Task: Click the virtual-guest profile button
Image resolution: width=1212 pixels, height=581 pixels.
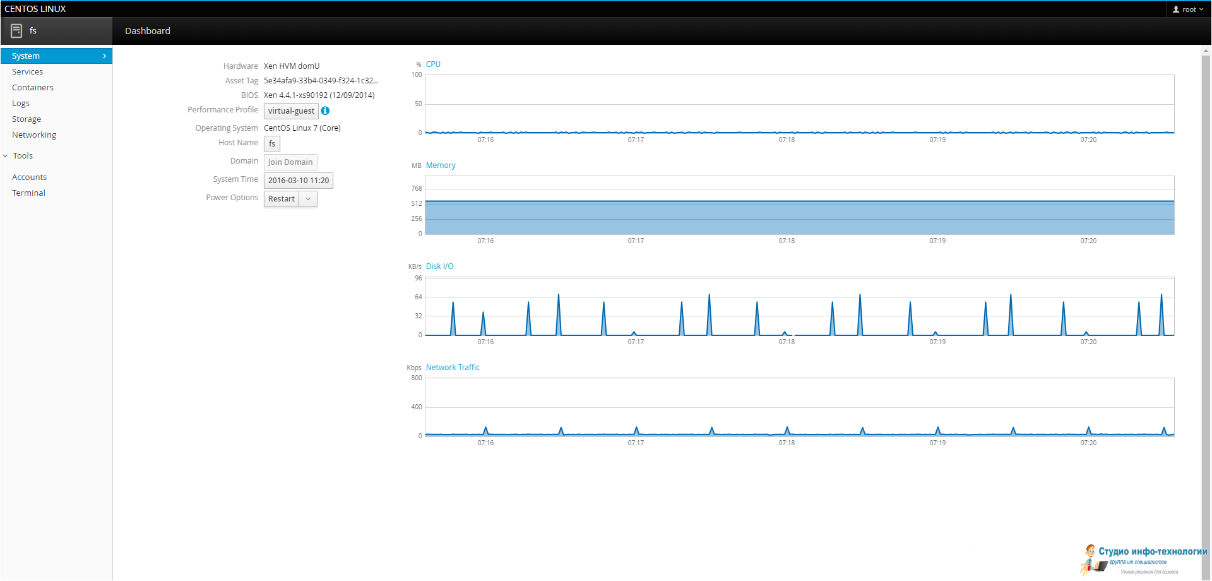Action: coord(291,111)
